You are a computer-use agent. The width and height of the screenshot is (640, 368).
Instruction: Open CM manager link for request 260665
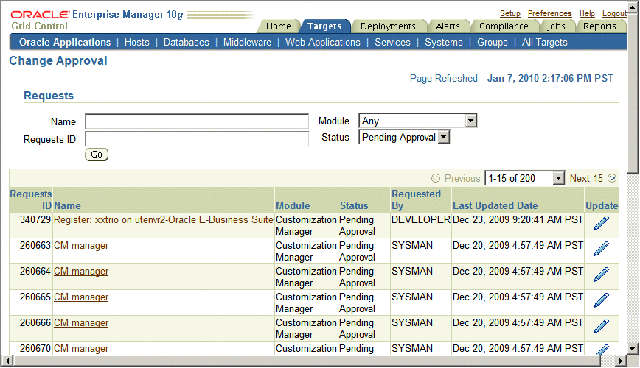tap(81, 297)
